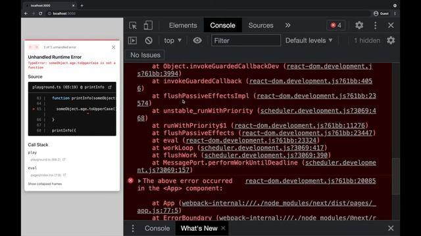Open DevTools three-dot customize menu
Image resolution: width=421 pixels, height=236 pixels.
(376, 26)
